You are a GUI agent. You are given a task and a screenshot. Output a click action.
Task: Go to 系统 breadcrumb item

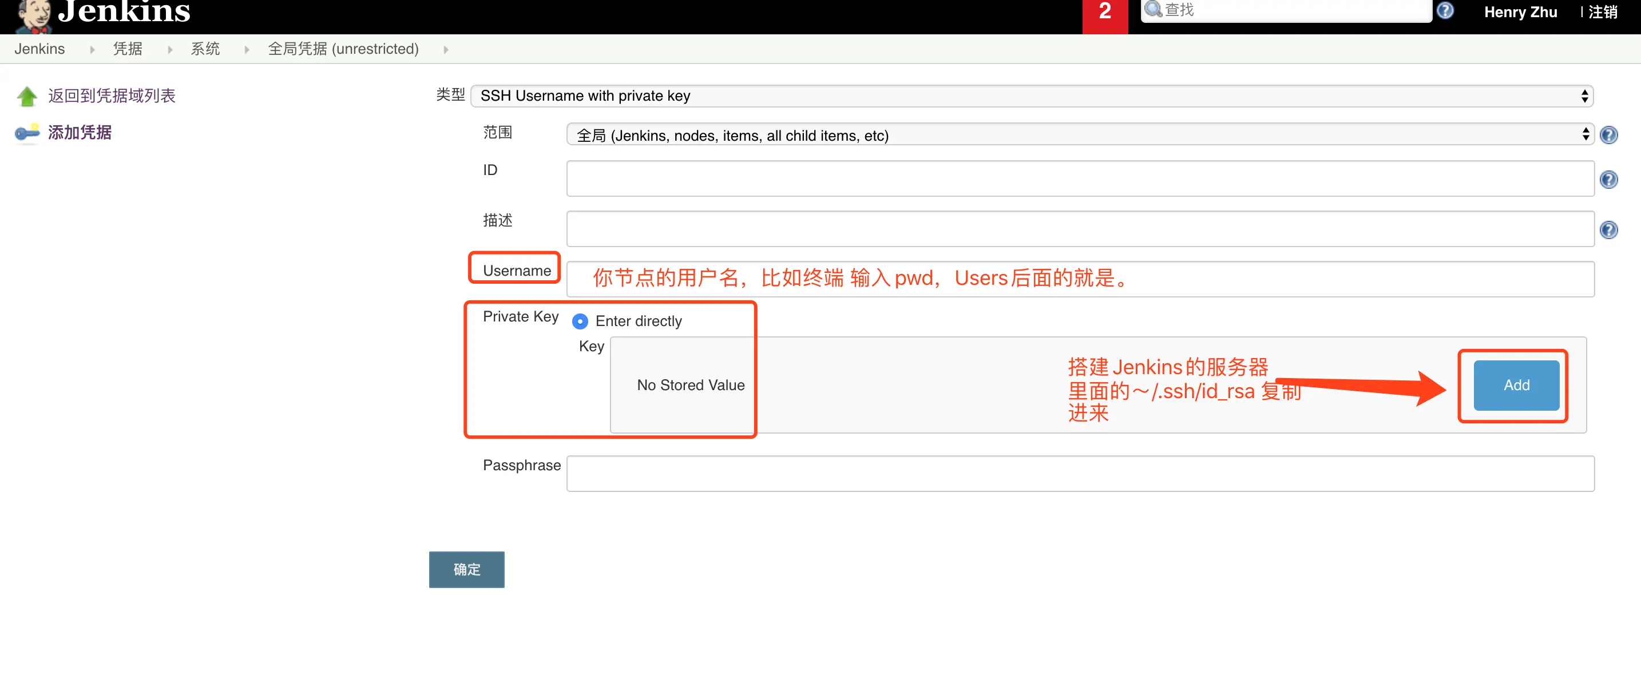point(205,49)
